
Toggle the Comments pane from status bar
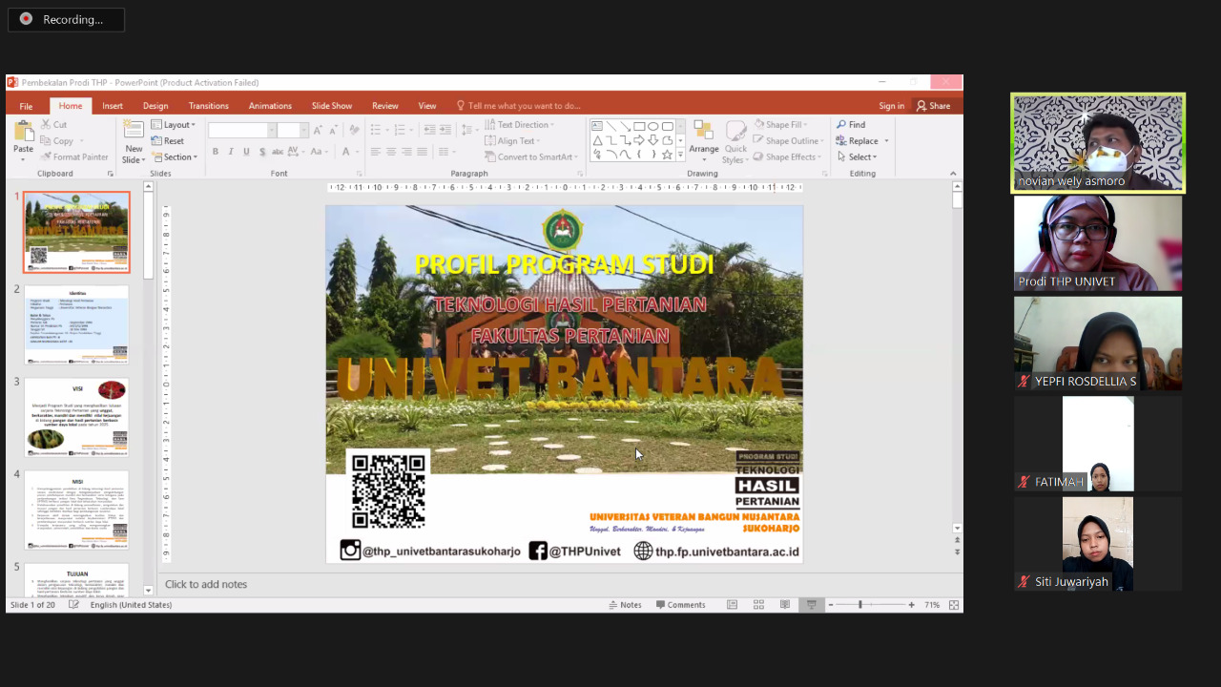click(x=680, y=605)
